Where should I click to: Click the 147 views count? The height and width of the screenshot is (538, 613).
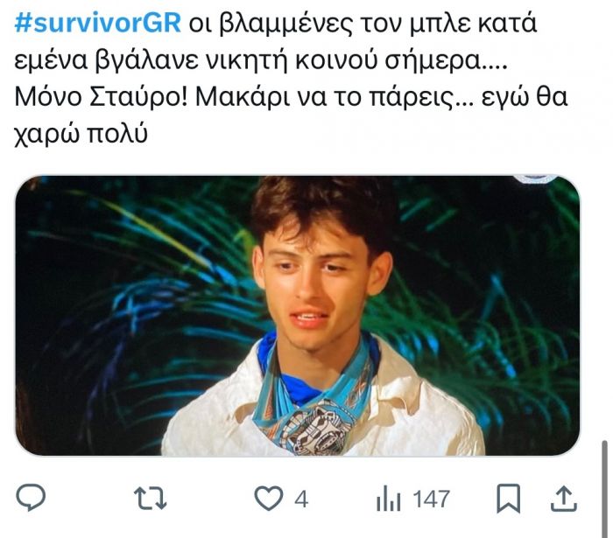coord(431,500)
